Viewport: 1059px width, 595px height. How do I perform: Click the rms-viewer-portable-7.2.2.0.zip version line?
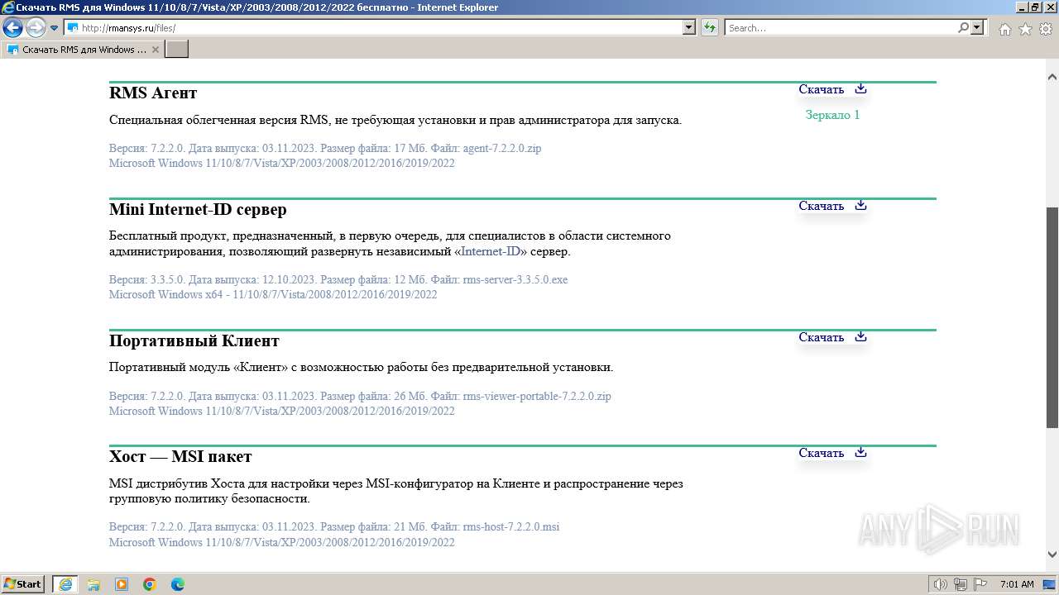(x=360, y=396)
